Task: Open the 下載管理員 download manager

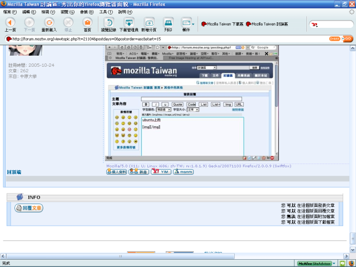Action: [129, 23]
